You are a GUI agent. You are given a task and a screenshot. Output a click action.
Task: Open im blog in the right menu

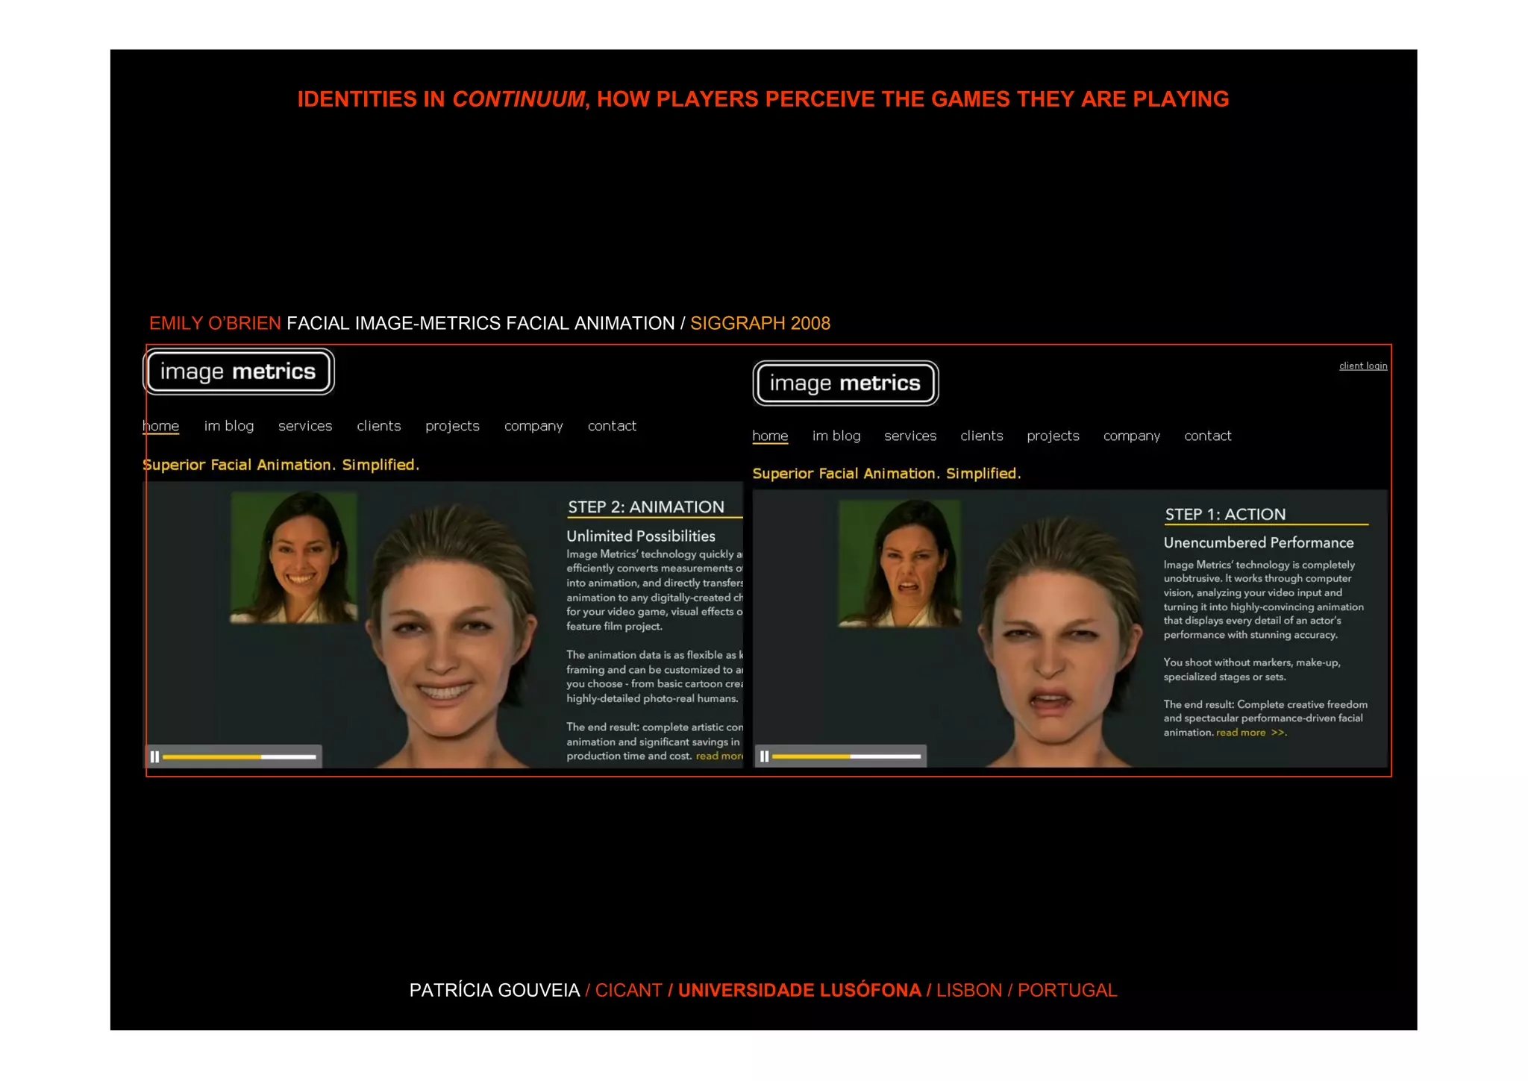(x=836, y=436)
